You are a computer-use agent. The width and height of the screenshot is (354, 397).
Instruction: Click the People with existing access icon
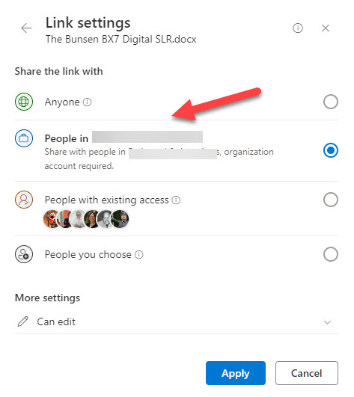pyautogui.click(x=24, y=200)
